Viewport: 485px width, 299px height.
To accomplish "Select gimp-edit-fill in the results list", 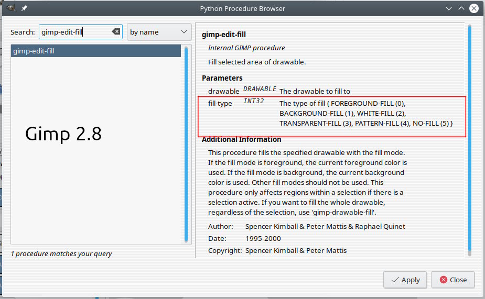I will [96, 51].
